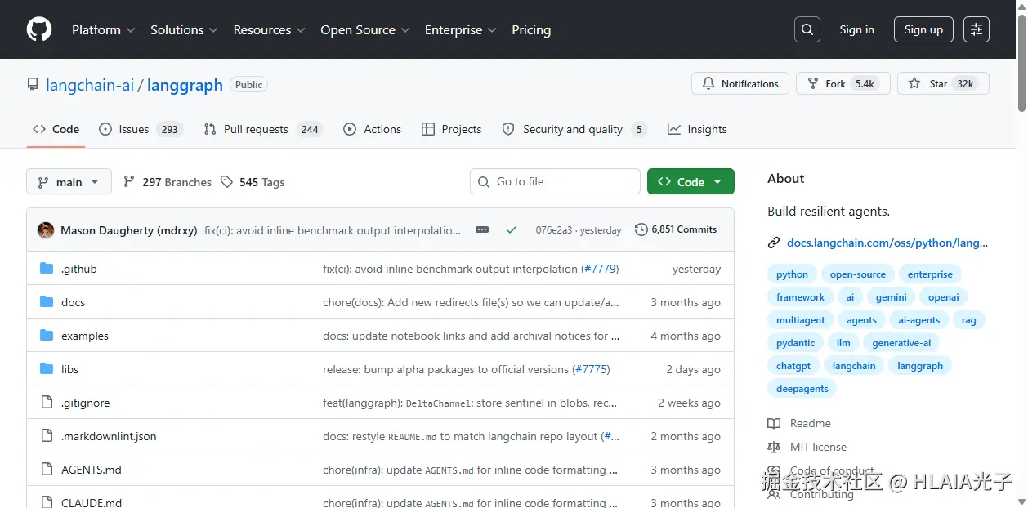Open pull request #7775 link

(591, 369)
